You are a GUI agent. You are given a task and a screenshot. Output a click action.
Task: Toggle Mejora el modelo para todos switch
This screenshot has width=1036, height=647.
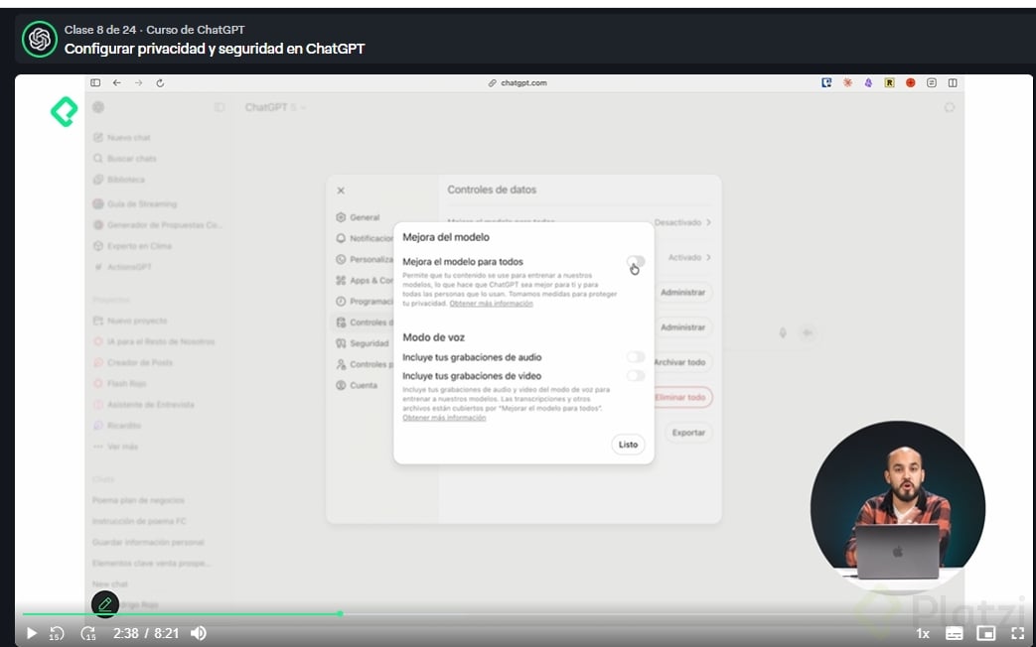click(x=636, y=261)
